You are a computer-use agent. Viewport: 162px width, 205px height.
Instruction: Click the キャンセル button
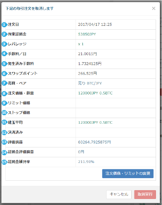119,194
